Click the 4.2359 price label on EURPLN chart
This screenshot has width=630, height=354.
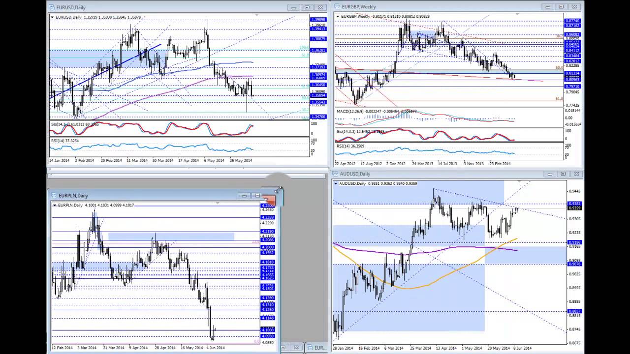point(268,217)
